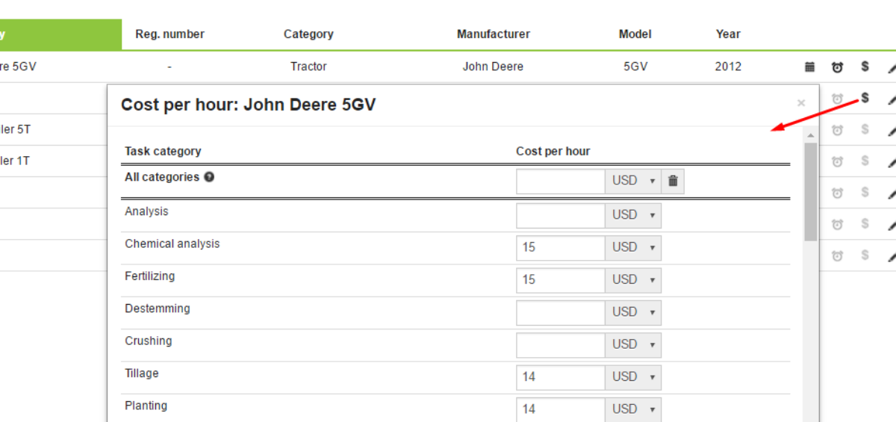
Task: Click the dialog vertical scrollbar thumb
Action: coord(810,191)
